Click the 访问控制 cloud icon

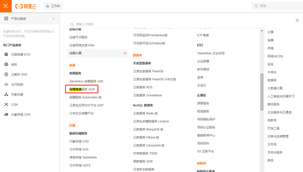[x=6, y=84]
